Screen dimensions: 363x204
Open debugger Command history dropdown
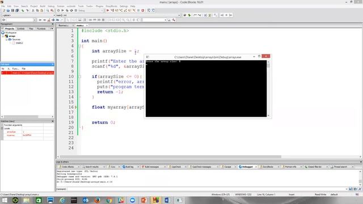[347, 189]
